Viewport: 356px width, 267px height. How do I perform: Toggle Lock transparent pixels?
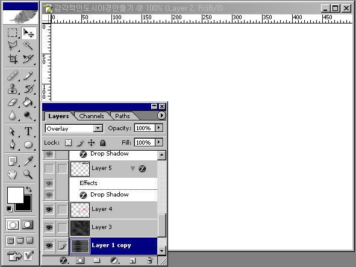tap(68, 143)
